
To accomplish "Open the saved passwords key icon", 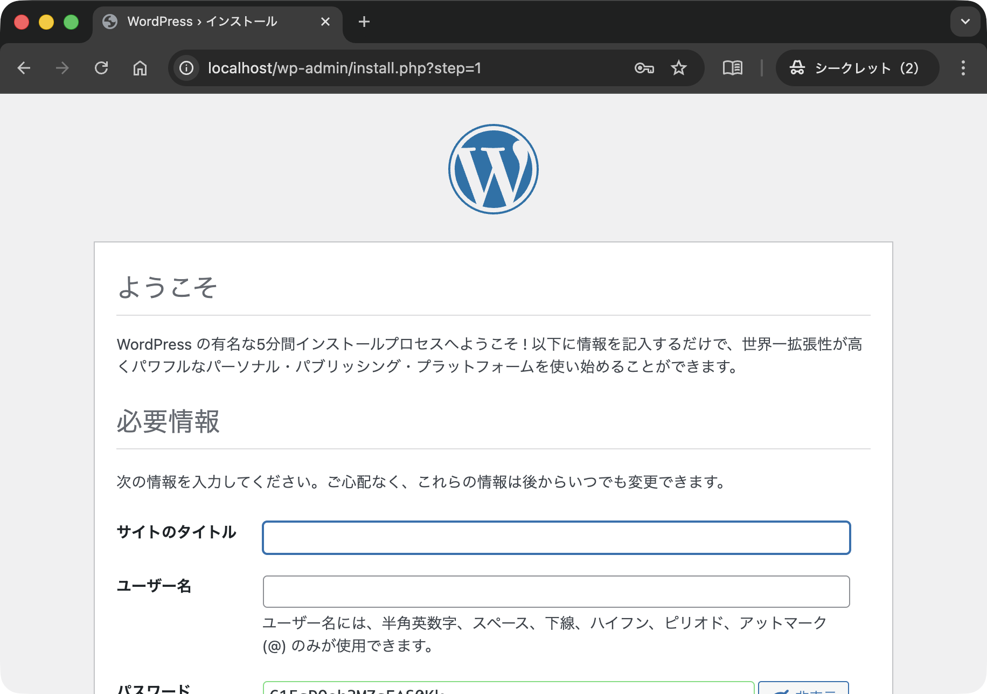I will point(644,68).
